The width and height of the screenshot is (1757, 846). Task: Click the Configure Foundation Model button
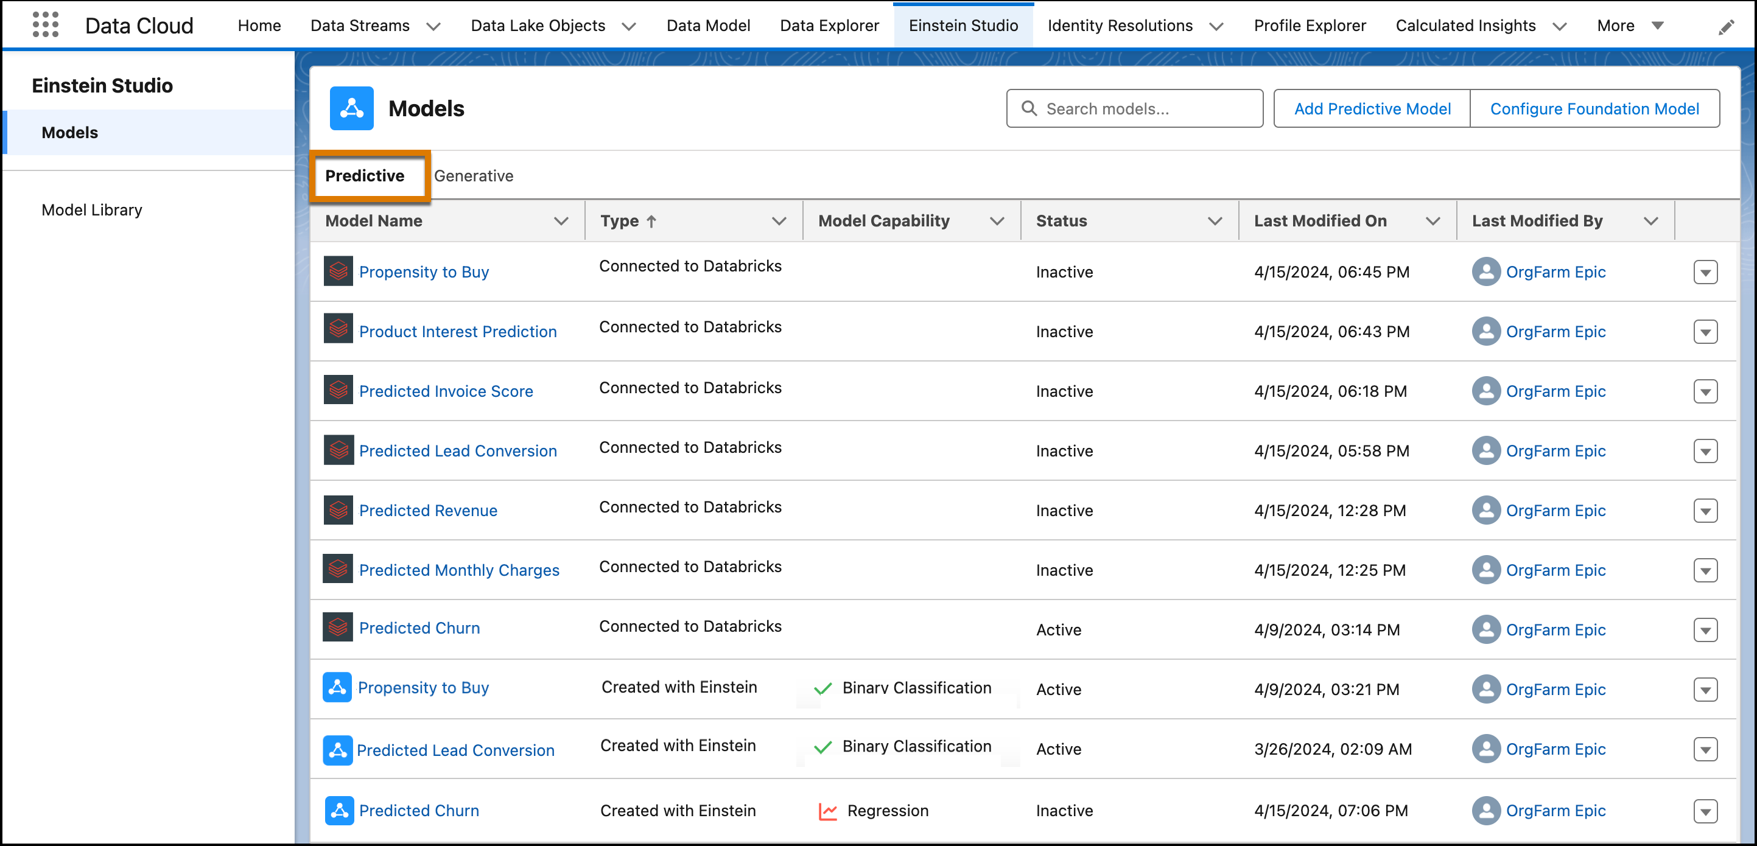pyautogui.click(x=1594, y=108)
